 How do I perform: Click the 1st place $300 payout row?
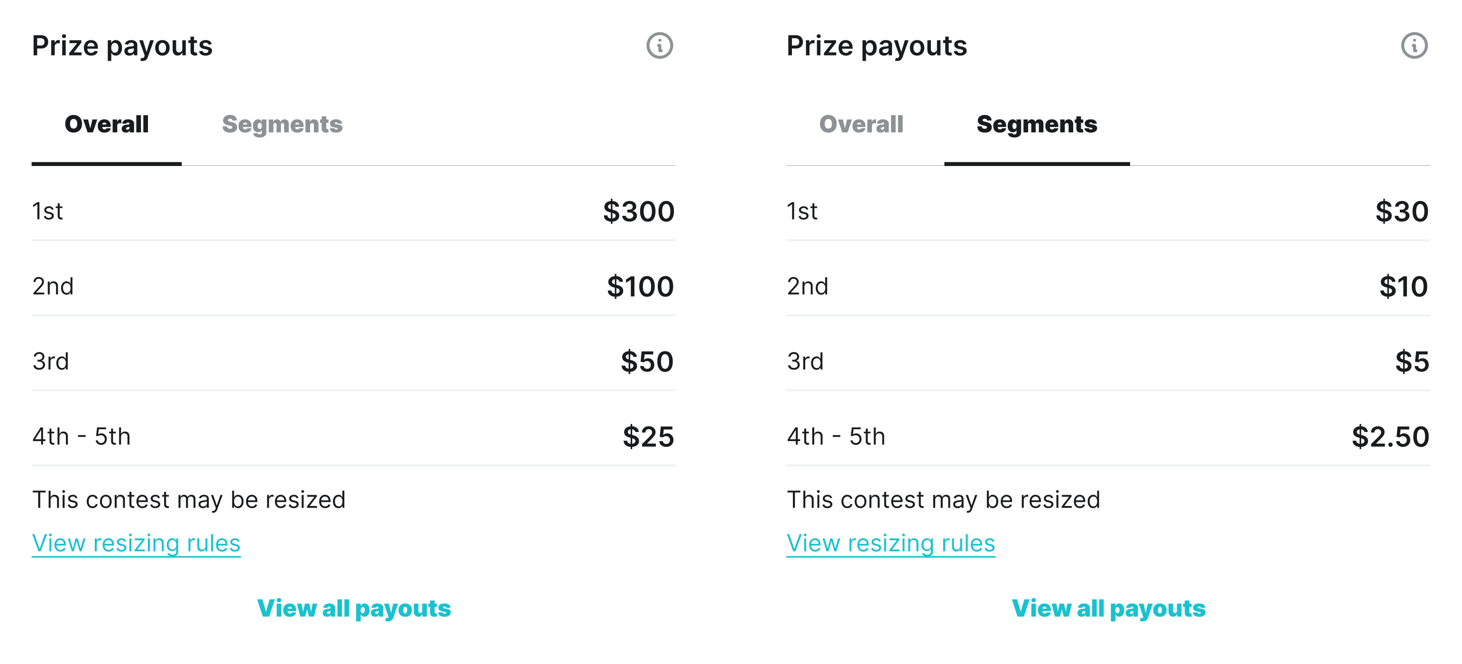[354, 211]
